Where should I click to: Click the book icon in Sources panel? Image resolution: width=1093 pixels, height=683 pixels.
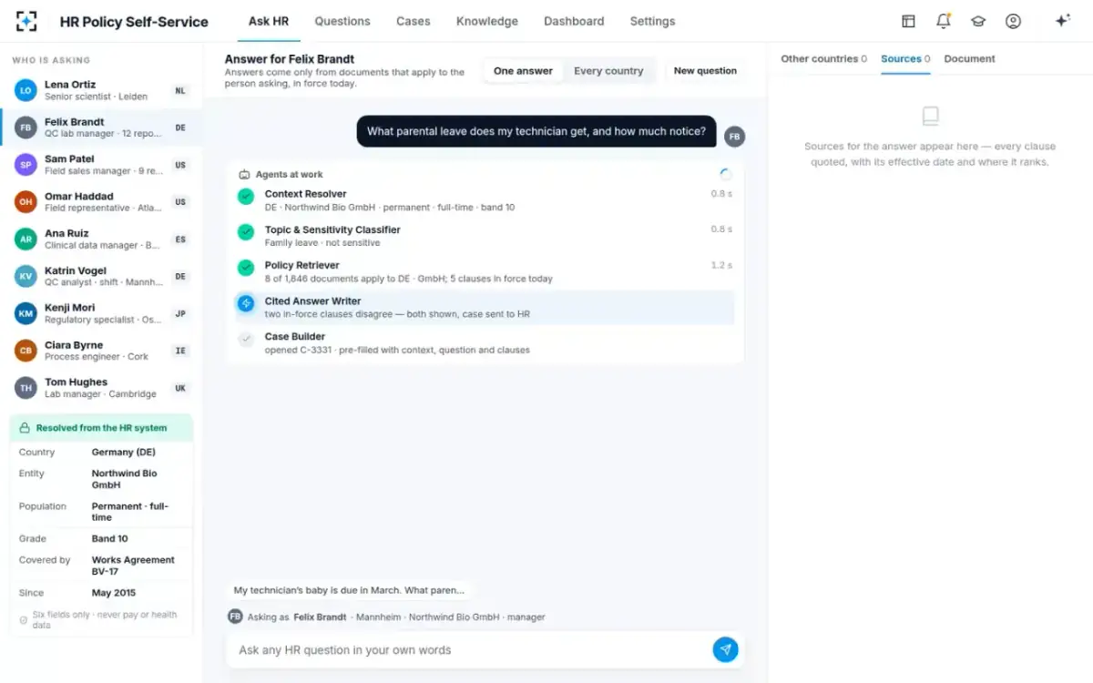click(930, 116)
